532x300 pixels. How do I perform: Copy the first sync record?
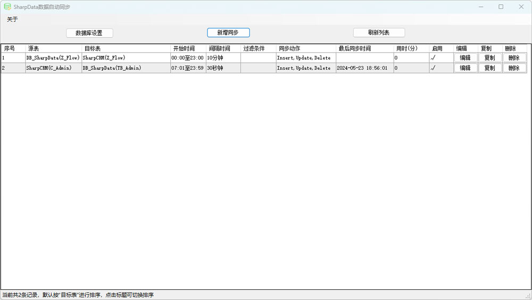click(x=489, y=58)
